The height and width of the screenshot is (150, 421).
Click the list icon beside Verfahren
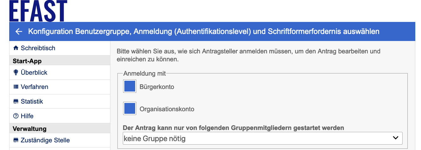click(x=16, y=87)
